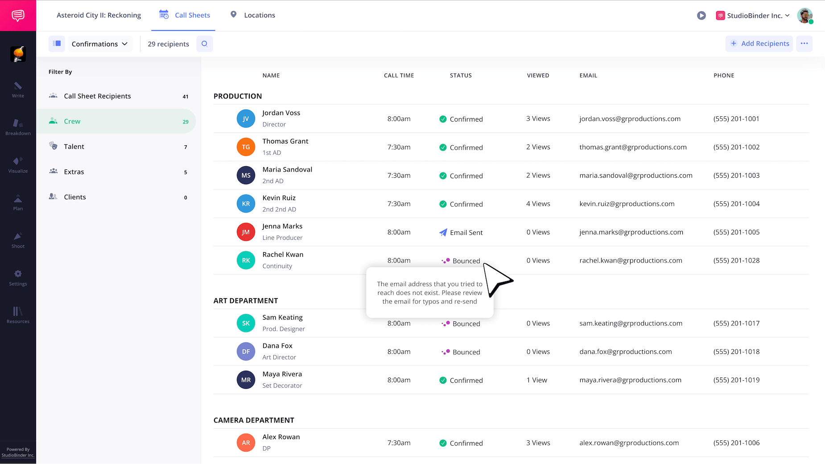Open the Shoot sidebar section
The height and width of the screenshot is (464, 825).
click(18, 240)
